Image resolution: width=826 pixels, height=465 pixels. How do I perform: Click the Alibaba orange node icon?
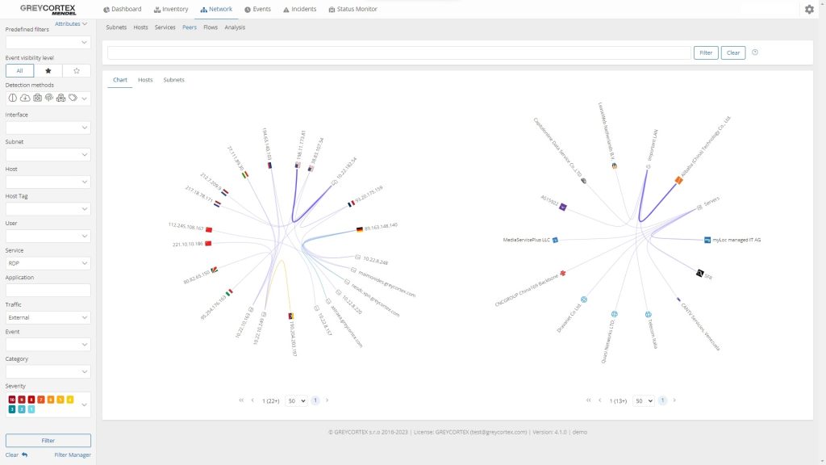tap(678, 181)
